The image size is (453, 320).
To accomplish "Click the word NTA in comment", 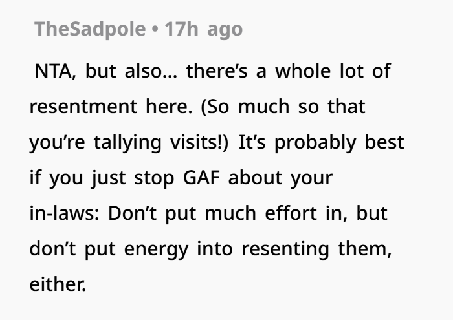I will click(x=55, y=71).
